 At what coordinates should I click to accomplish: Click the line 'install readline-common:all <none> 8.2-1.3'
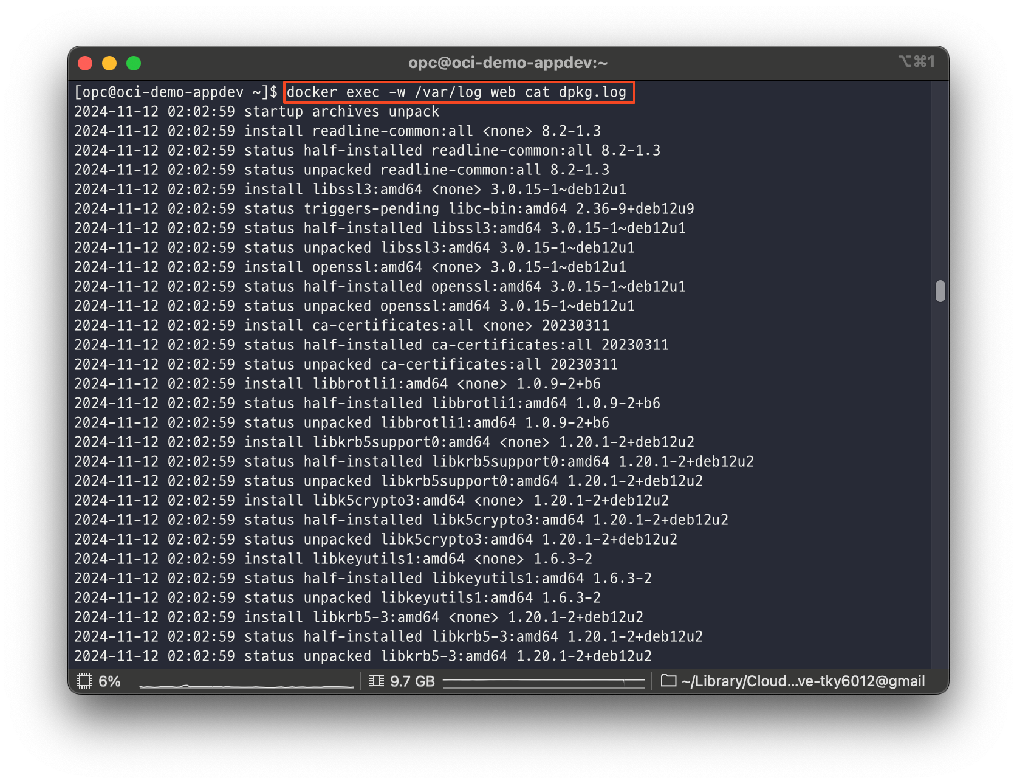pyautogui.click(x=338, y=131)
